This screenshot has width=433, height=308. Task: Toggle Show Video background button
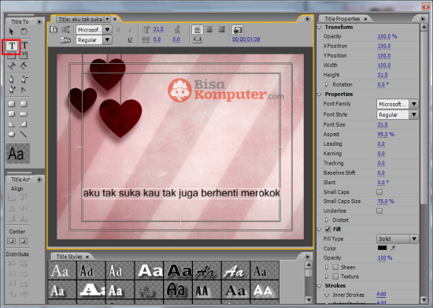[238, 30]
